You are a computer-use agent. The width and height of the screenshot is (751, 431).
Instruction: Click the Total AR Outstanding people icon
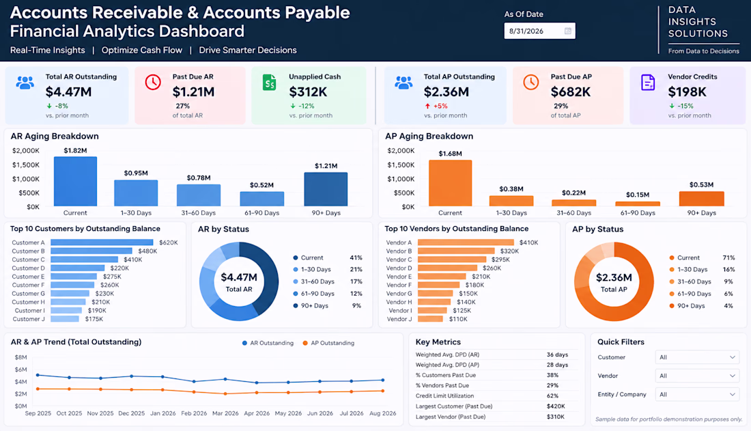(x=25, y=83)
